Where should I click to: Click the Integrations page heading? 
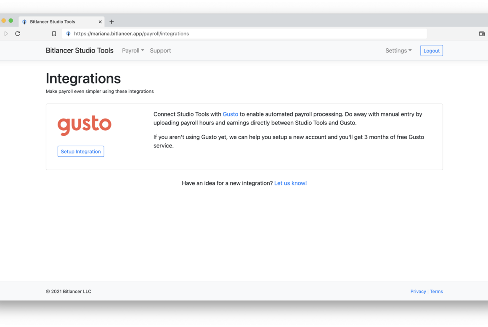point(83,78)
